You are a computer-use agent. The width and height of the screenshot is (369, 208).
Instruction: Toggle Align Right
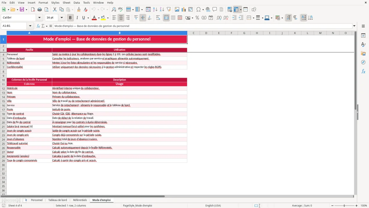coord(128,18)
